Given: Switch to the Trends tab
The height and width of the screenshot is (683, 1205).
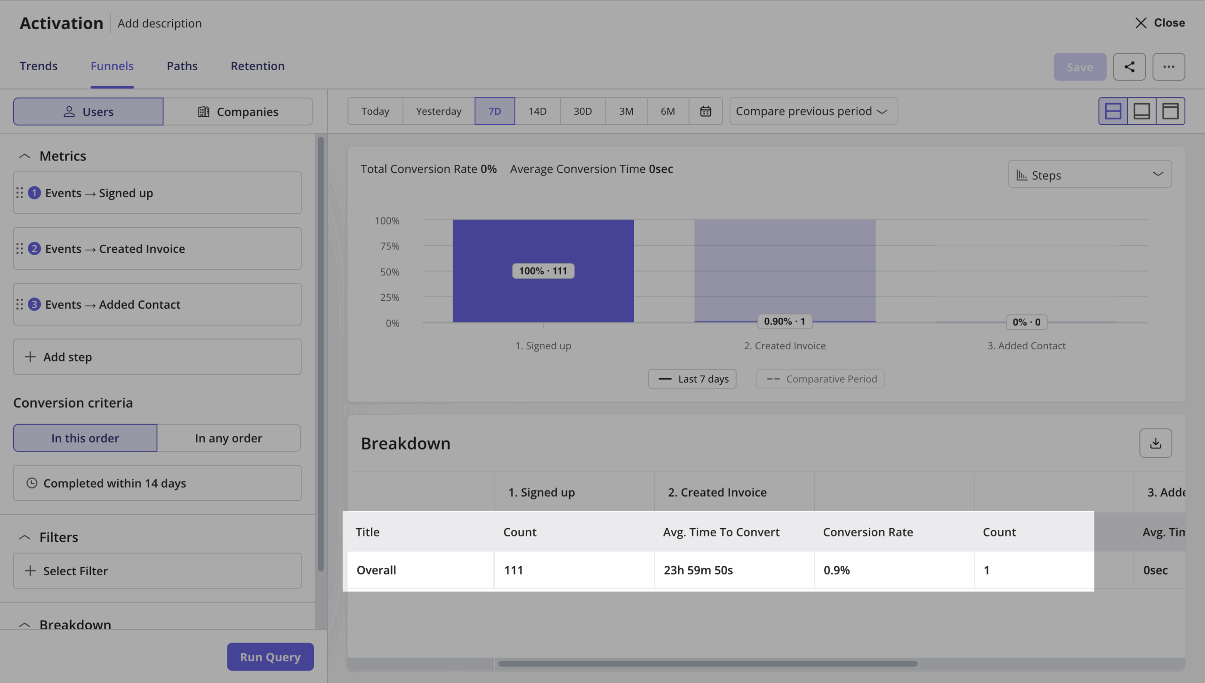Looking at the screenshot, I should [x=39, y=66].
